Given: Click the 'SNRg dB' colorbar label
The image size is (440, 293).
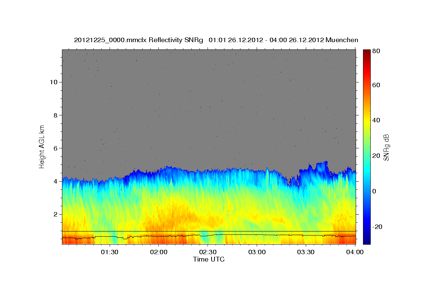Looking at the screenshot, I should [386, 147].
